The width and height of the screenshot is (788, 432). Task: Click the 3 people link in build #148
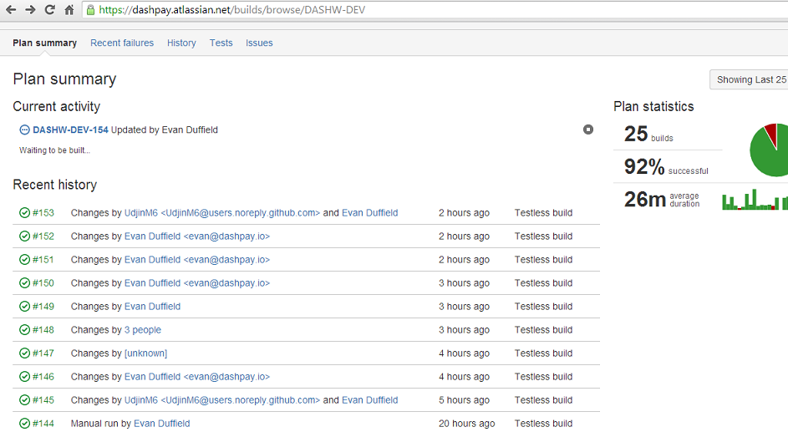click(x=143, y=330)
